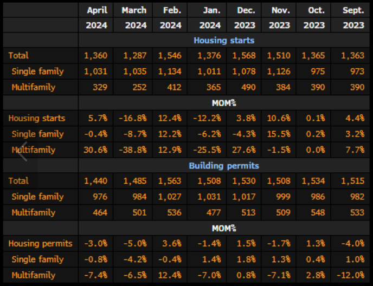The image size is (373, 286).
Task: Click the orange Housing starts row label
Action: [37, 118]
